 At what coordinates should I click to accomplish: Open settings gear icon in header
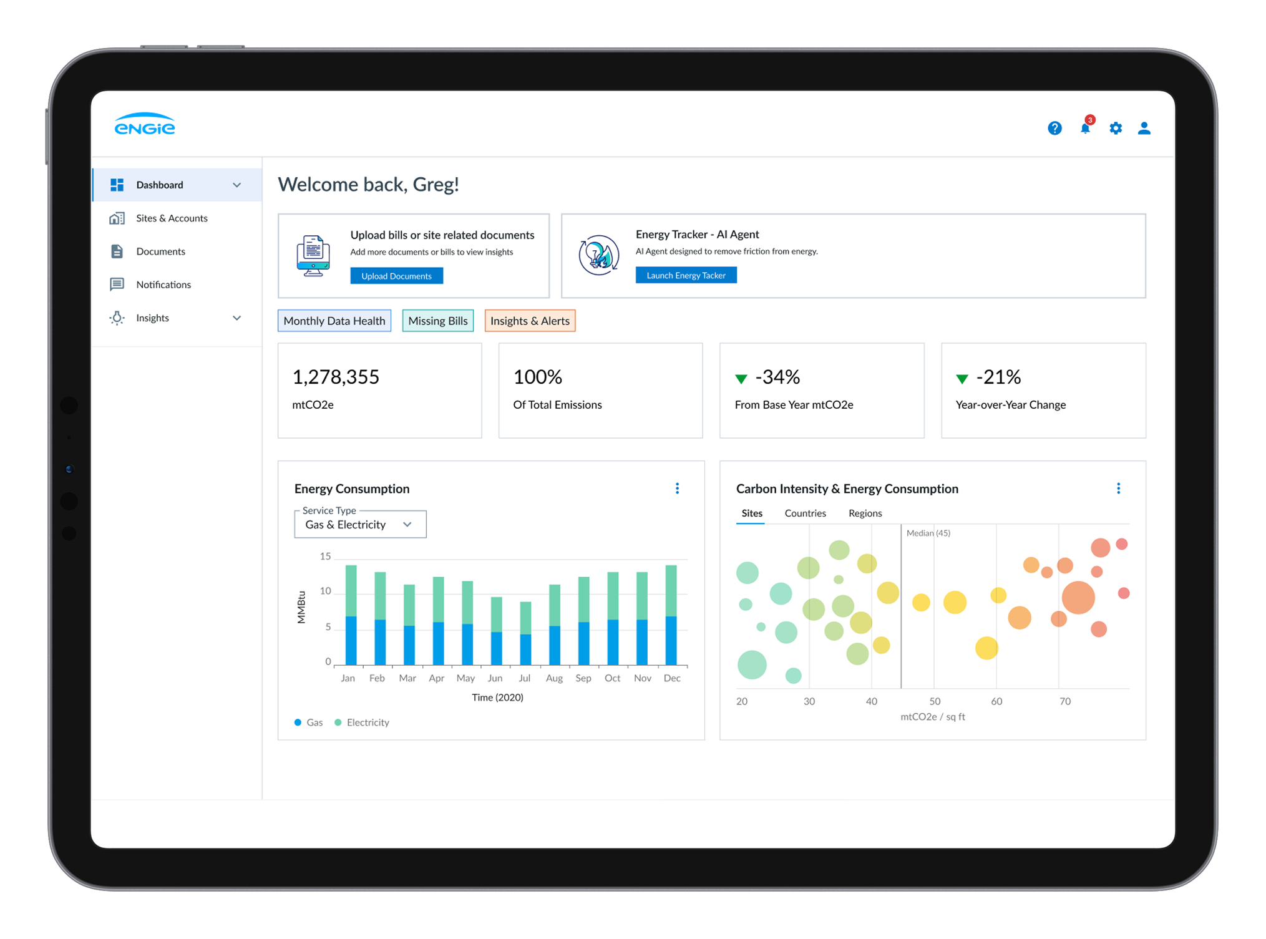pos(1116,128)
